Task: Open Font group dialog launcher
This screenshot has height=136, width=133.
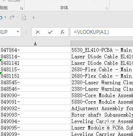Action: coord(107,8)
